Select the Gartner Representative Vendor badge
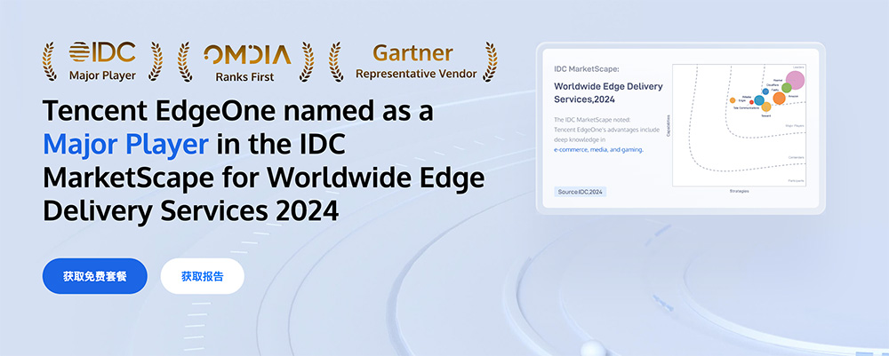 414,61
